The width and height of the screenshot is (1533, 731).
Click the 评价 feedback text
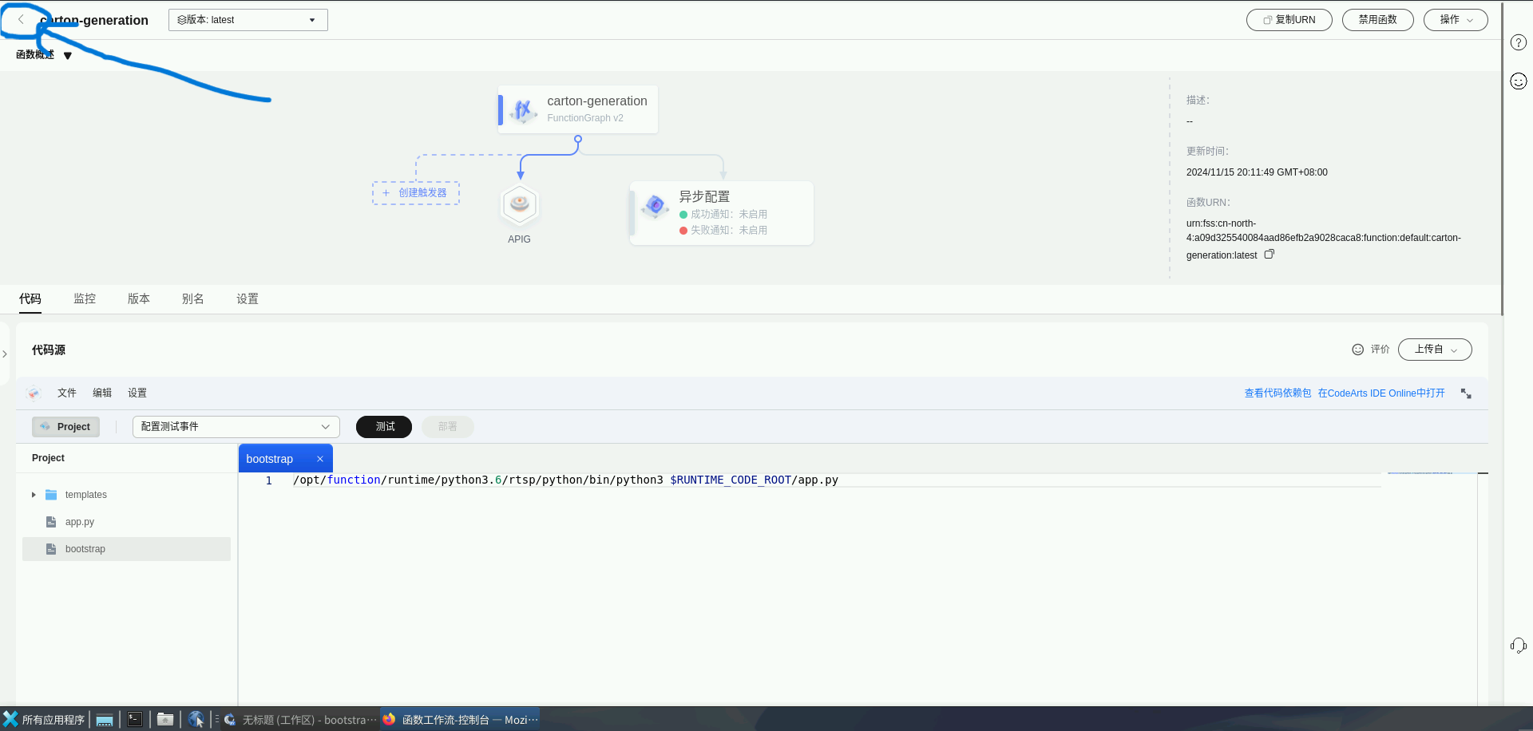1380,350
